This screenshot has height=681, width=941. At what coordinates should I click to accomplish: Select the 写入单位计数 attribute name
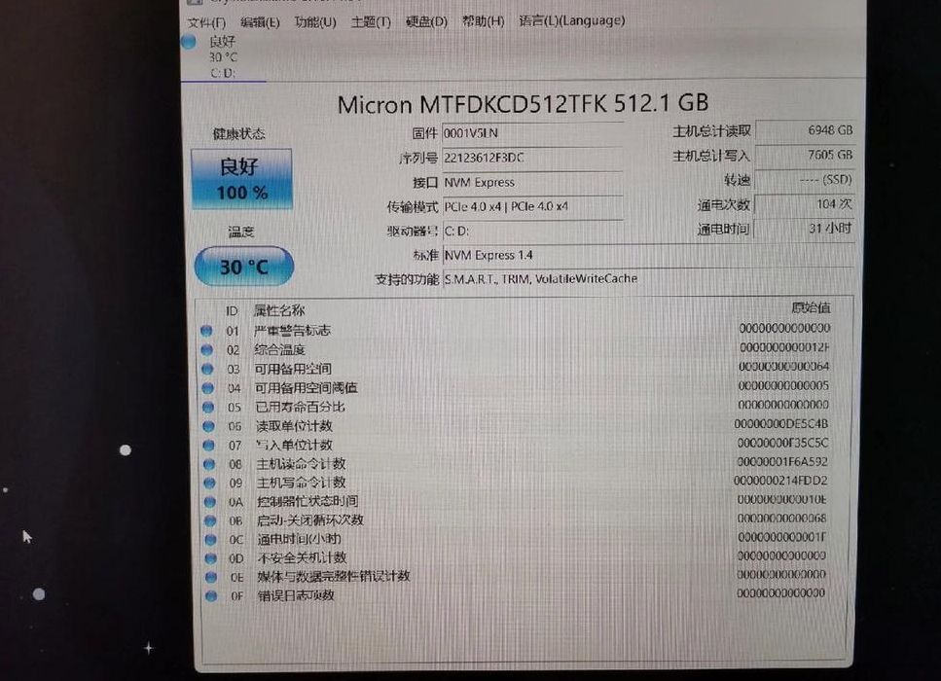tap(294, 445)
